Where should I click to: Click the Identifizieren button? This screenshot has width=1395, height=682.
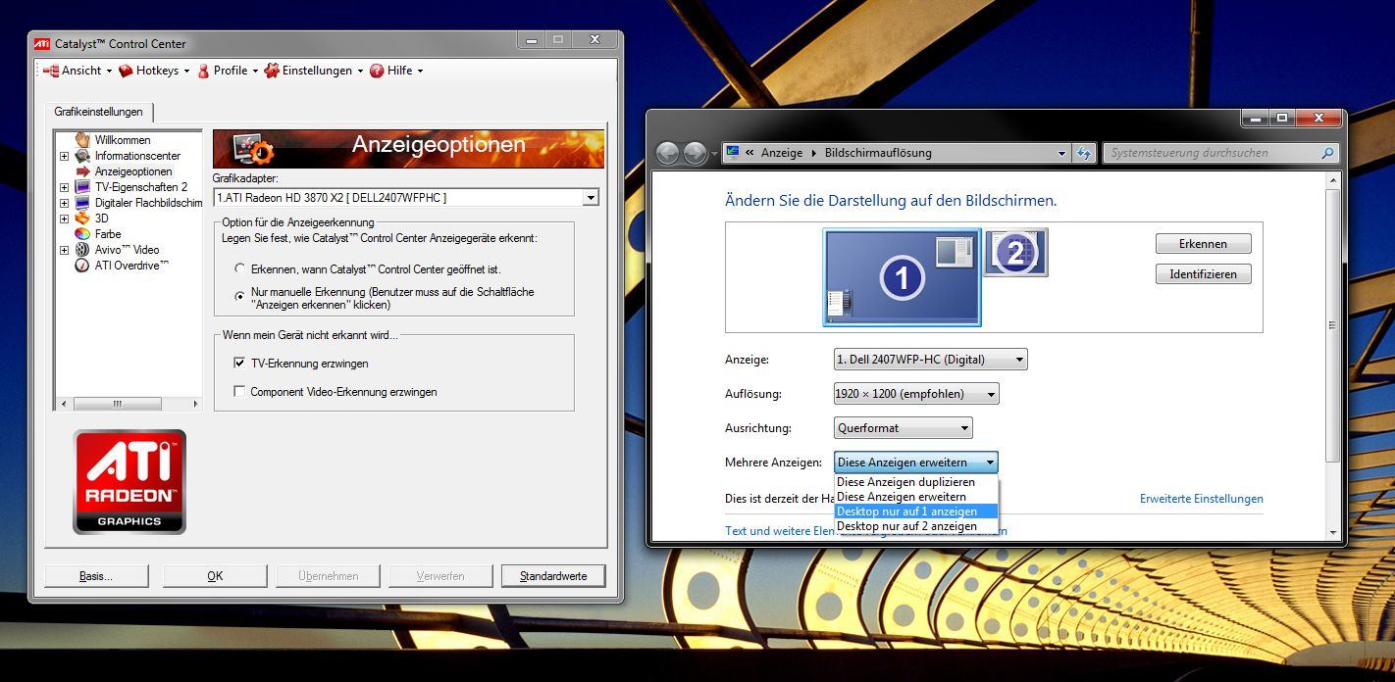pyautogui.click(x=1203, y=274)
